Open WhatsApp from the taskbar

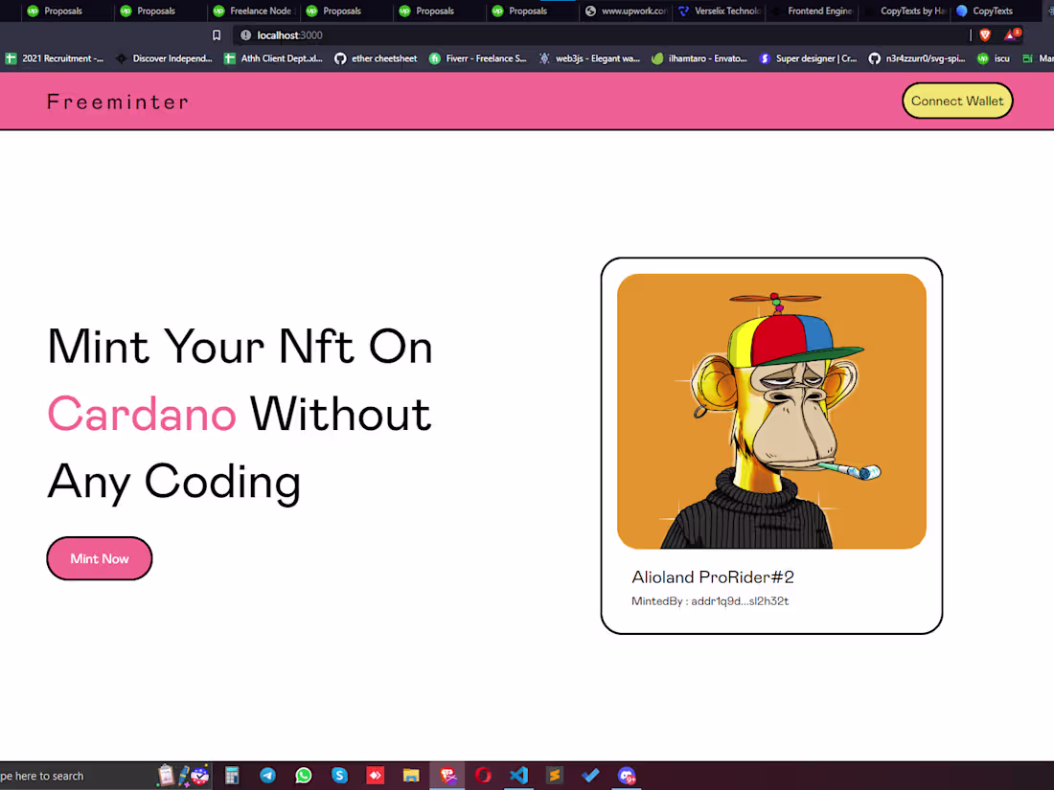pos(304,775)
